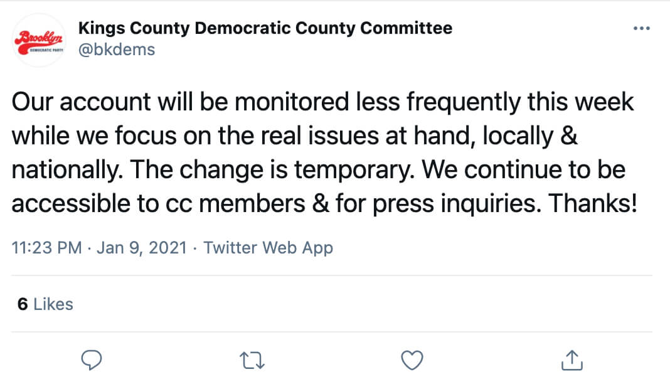View who liked via 6 Likes

coord(45,304)
